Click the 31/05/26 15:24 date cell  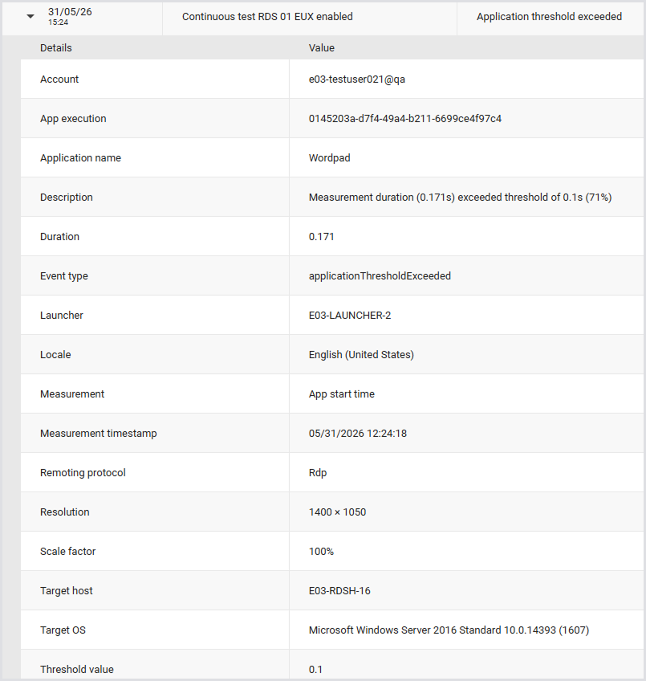pos(70,17)
